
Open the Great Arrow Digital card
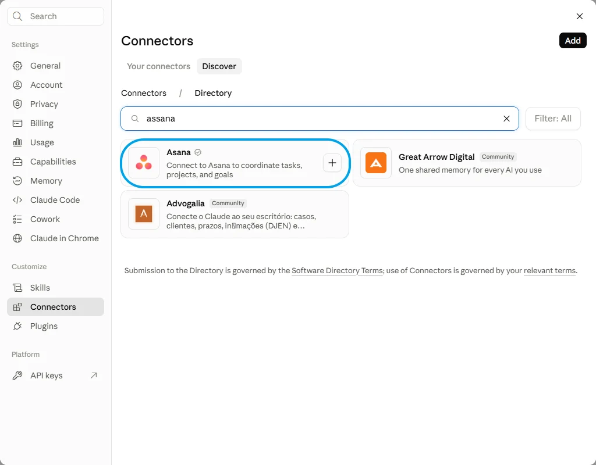467,163
